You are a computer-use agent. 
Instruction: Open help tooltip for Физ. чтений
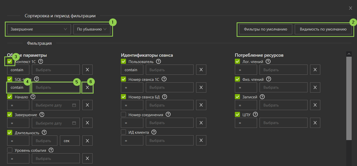coord(268,79)
